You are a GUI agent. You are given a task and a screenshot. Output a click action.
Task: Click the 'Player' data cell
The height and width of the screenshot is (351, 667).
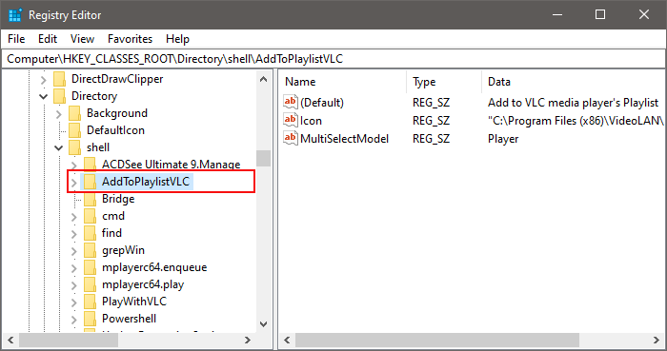pos(503,139)
